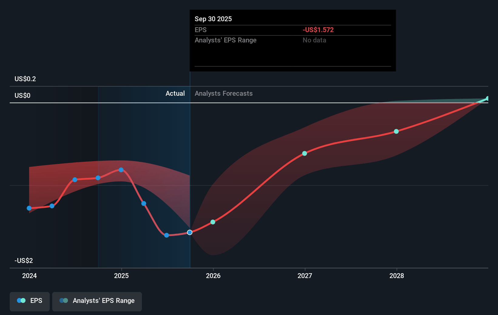The width and height of the screenshot is (498, 315).
Task: Click the highlighted Sep 30 2025 data point
Action: 190,232
